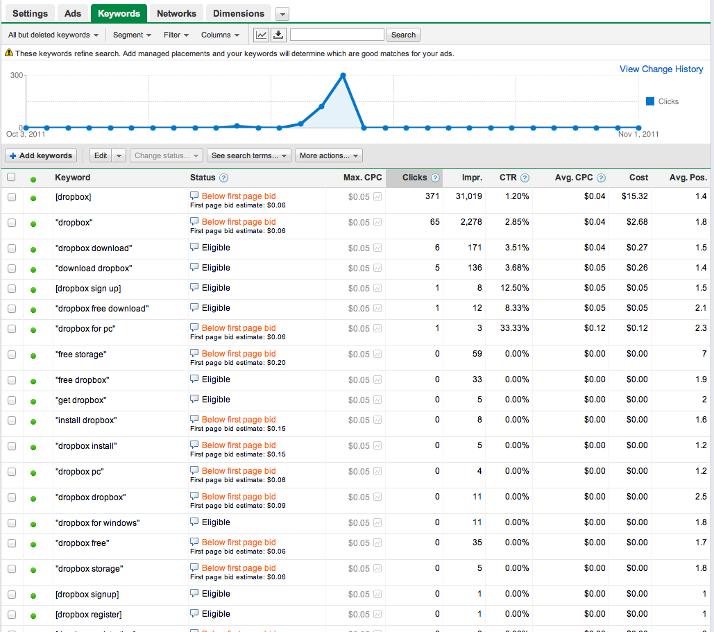Sort by the Keyword column header
The width and height of the screenshot is (714, 632).
[x=72, y=178]
